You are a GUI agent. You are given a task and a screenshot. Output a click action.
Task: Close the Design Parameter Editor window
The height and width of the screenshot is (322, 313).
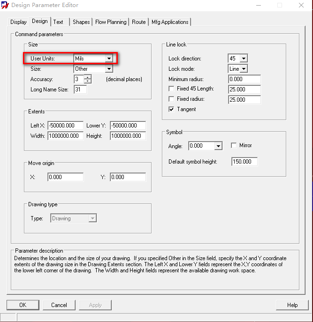click(x=301, y=5)
